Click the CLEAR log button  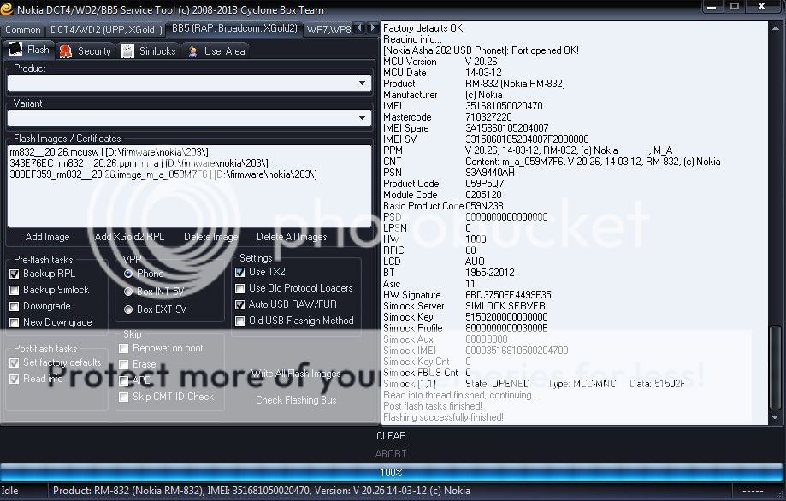(x=391, y=436)
